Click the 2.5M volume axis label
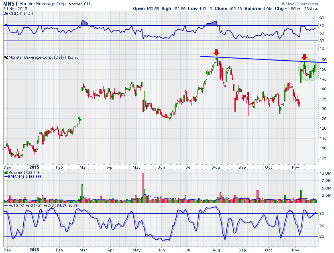 coord(326,196)
